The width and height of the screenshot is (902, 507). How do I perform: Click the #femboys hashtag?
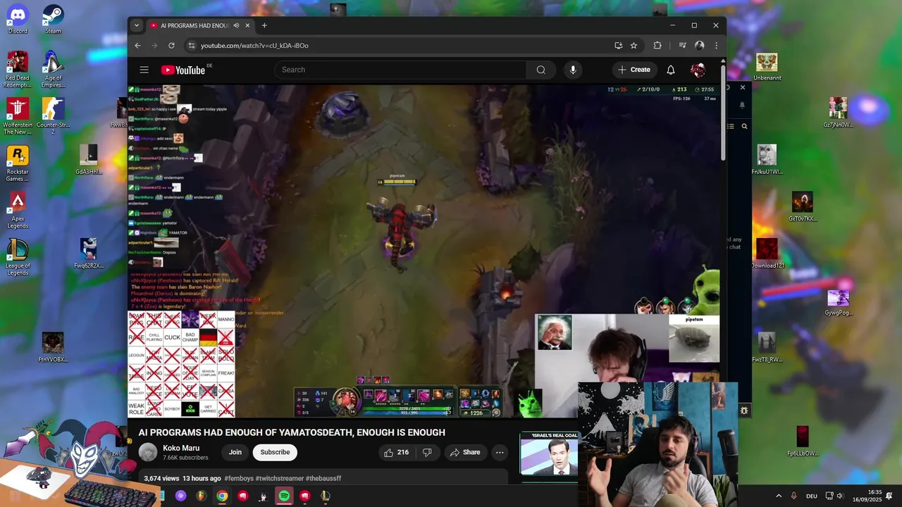tap(239, 478)
